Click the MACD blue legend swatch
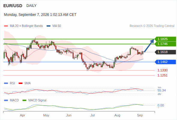This screenshot has width=177, height=120. [6, 100]
